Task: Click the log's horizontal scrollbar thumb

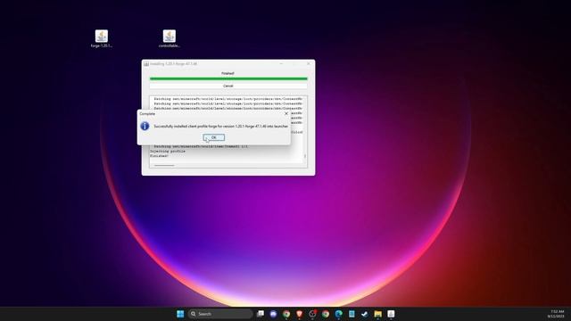Action: tap(164, 166)
